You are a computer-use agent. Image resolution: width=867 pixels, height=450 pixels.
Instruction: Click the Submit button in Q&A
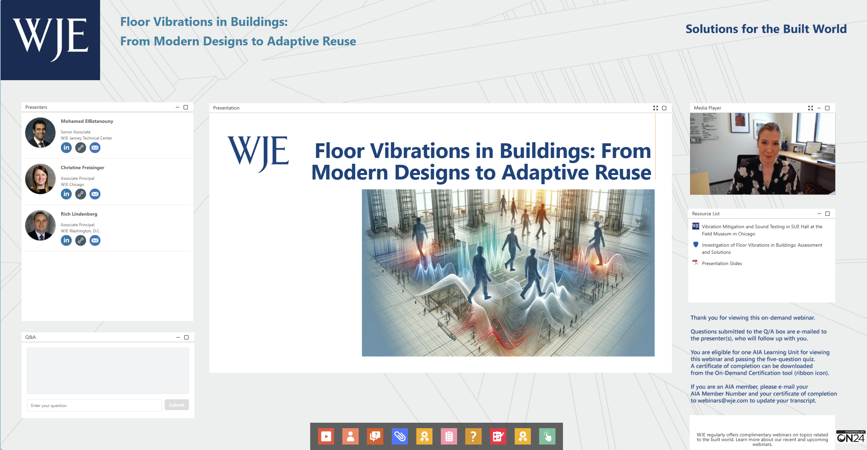pos(177,405)
